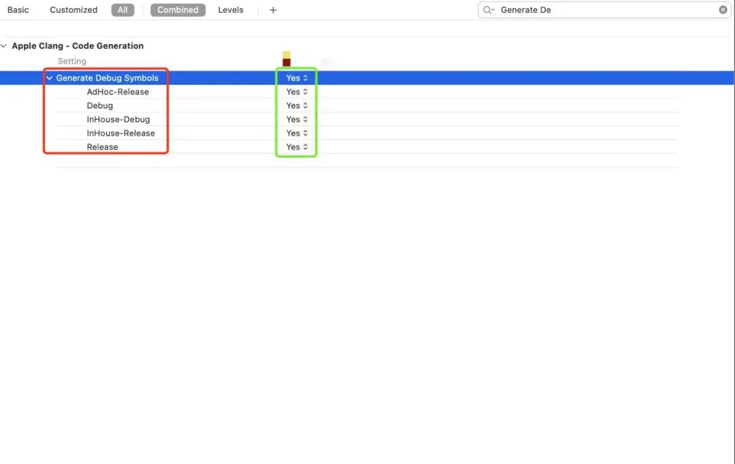This screenshot has height=464, width=735.
Task: Switch to the Customized filter
Action: 73,10
